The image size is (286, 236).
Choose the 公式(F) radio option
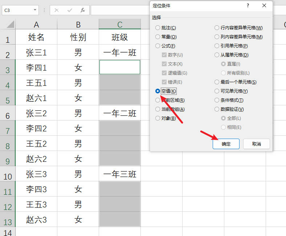158,46
